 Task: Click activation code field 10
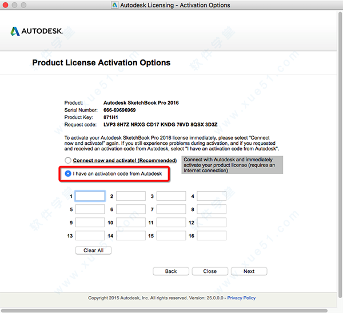pos(131,223)
